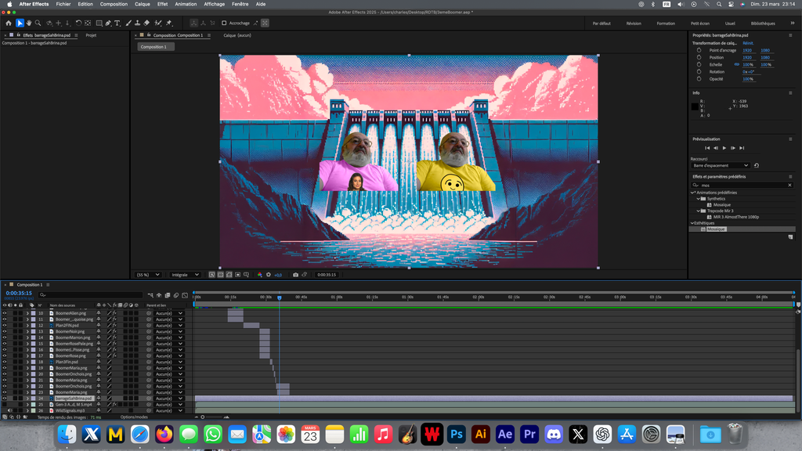Select the Zoom magnifier tool
This screenshot has height=451, width=802.
[38, 23]
